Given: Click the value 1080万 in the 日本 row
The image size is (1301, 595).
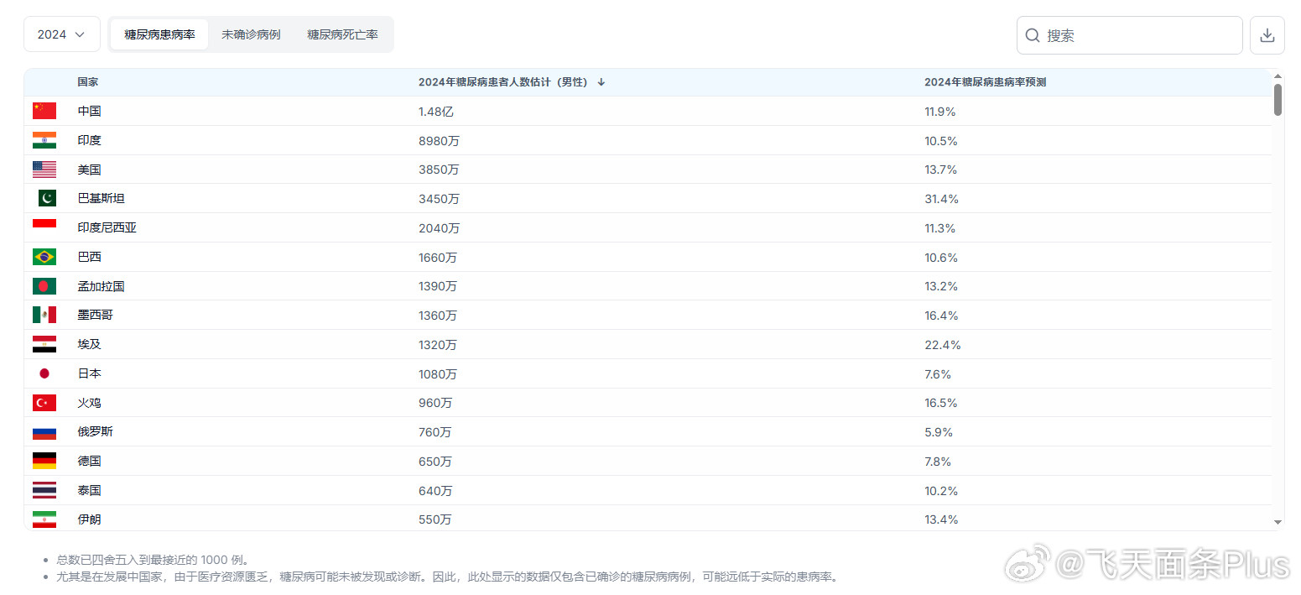Looking at the screenshot, I should point(438,373).
